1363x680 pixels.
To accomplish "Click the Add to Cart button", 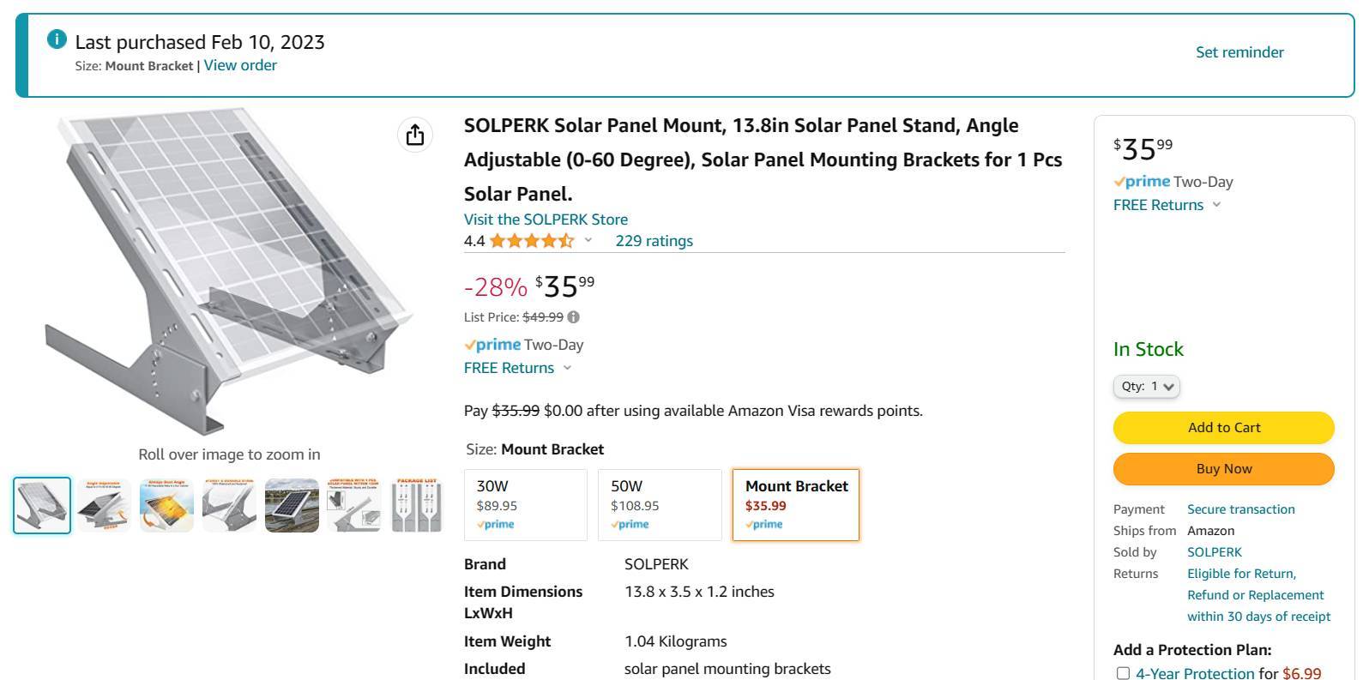I will click(x=1223, y=427).
